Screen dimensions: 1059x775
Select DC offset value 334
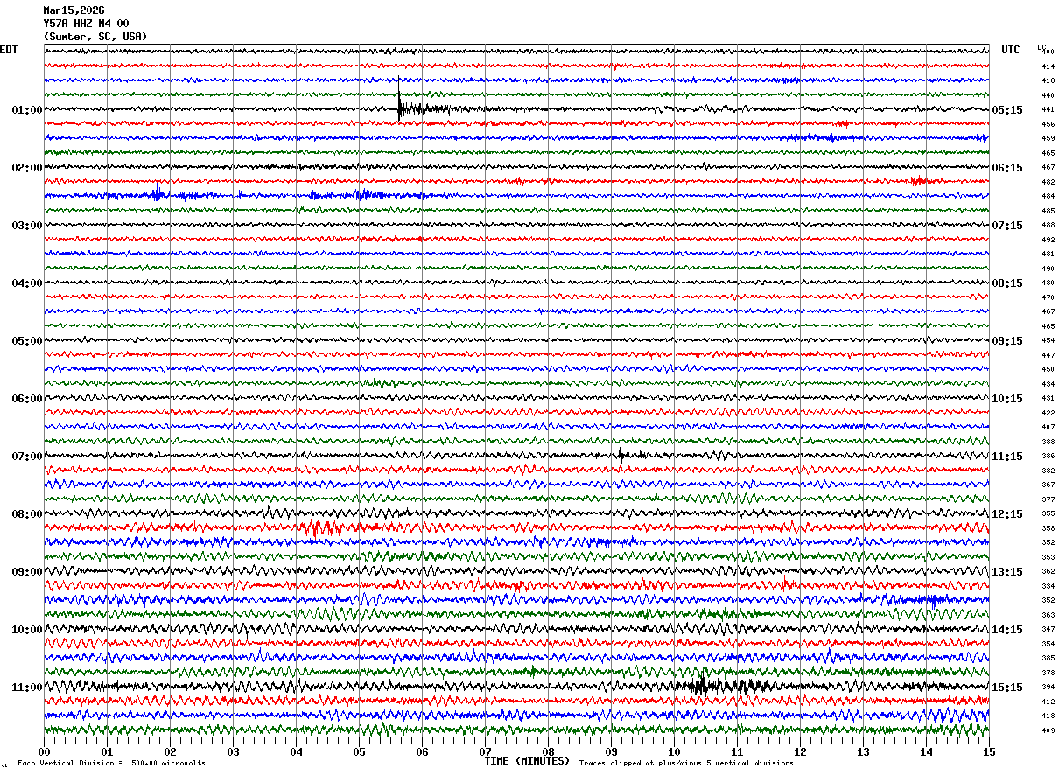pos(1048,586)
